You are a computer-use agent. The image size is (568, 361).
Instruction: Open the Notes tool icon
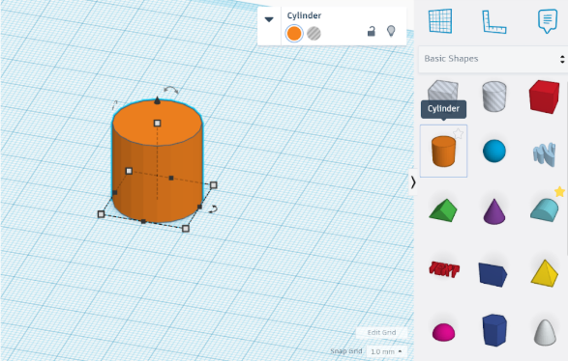(x=548, y=21)
